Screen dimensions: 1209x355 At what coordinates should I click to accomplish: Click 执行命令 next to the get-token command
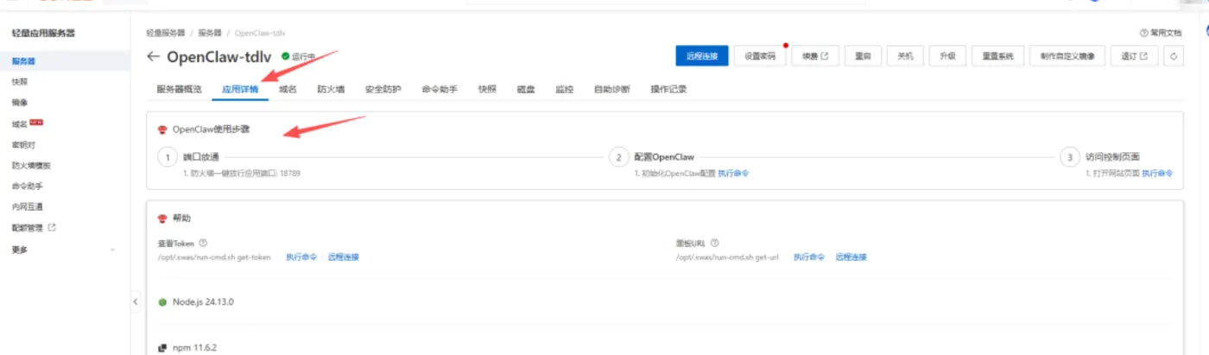[301, 257]
